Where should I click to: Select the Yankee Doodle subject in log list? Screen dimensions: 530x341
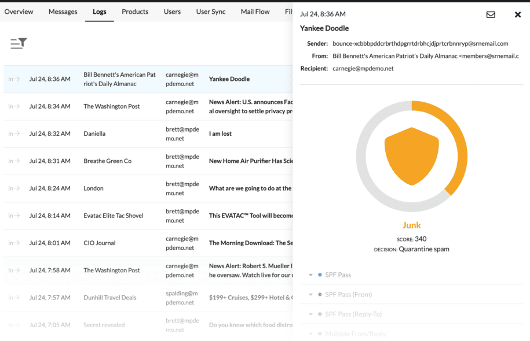(x=229, y=79)
